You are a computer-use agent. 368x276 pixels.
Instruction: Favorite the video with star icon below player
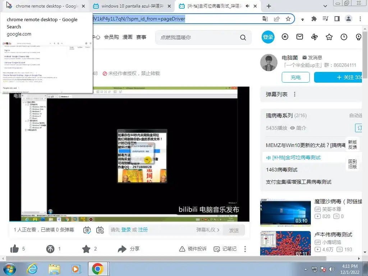86,249
